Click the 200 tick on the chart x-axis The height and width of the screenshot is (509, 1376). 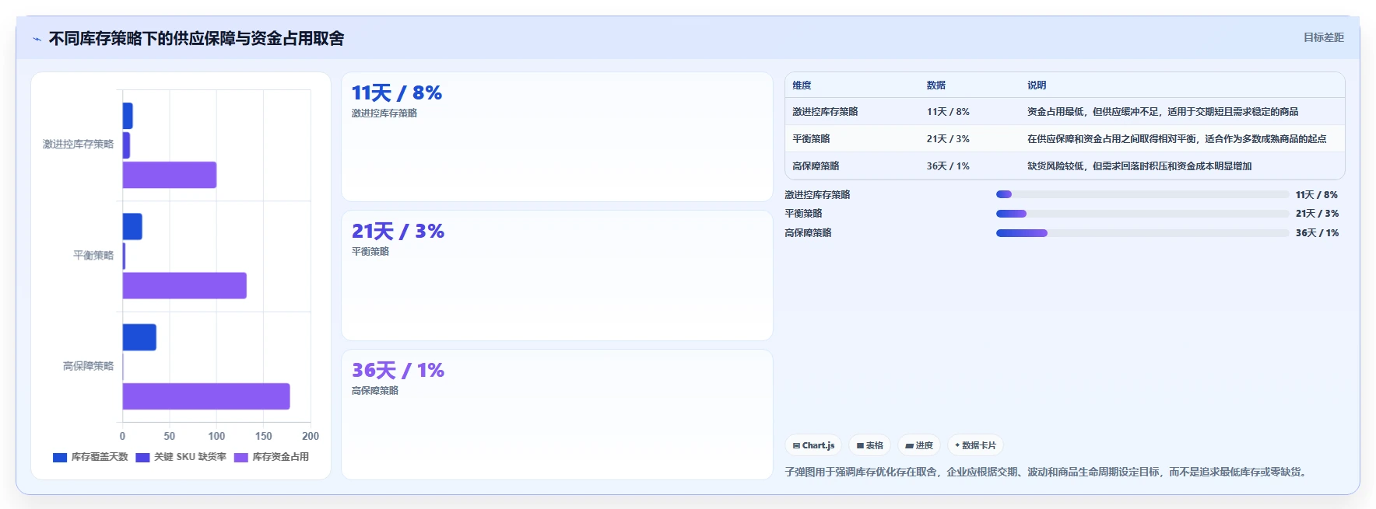[311, 437]
